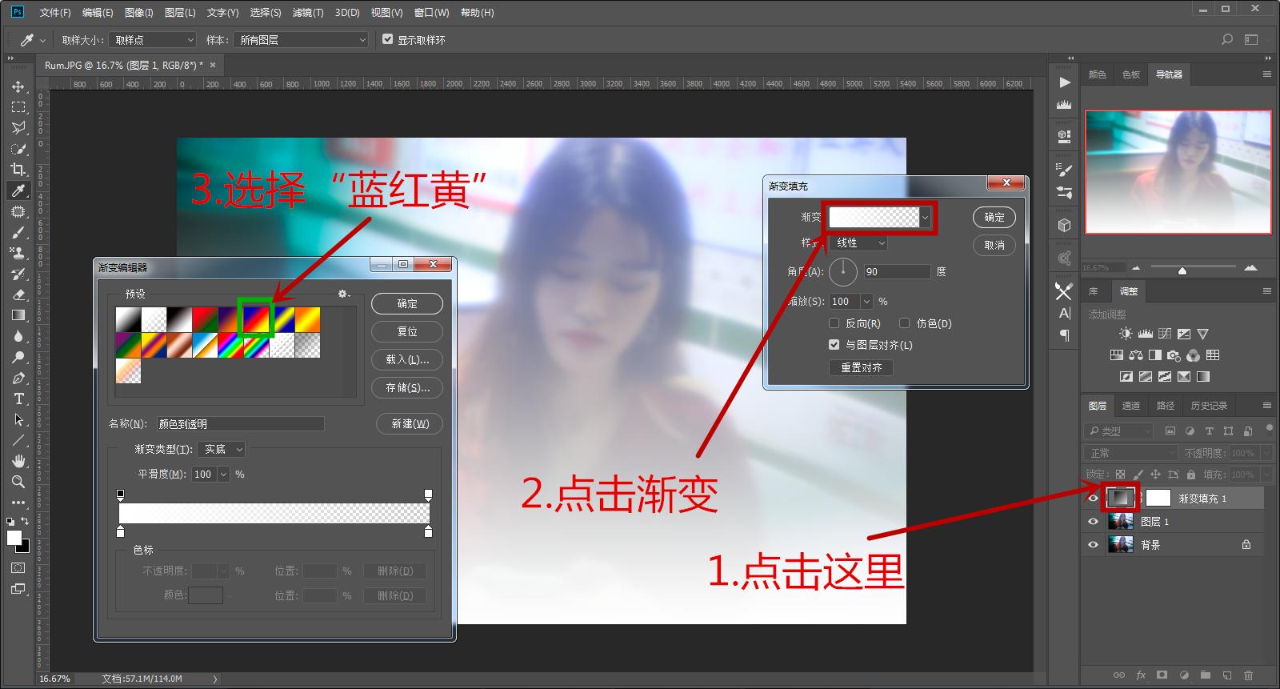
Task: Add a Levels adjustment
Action: [1145, 334]
